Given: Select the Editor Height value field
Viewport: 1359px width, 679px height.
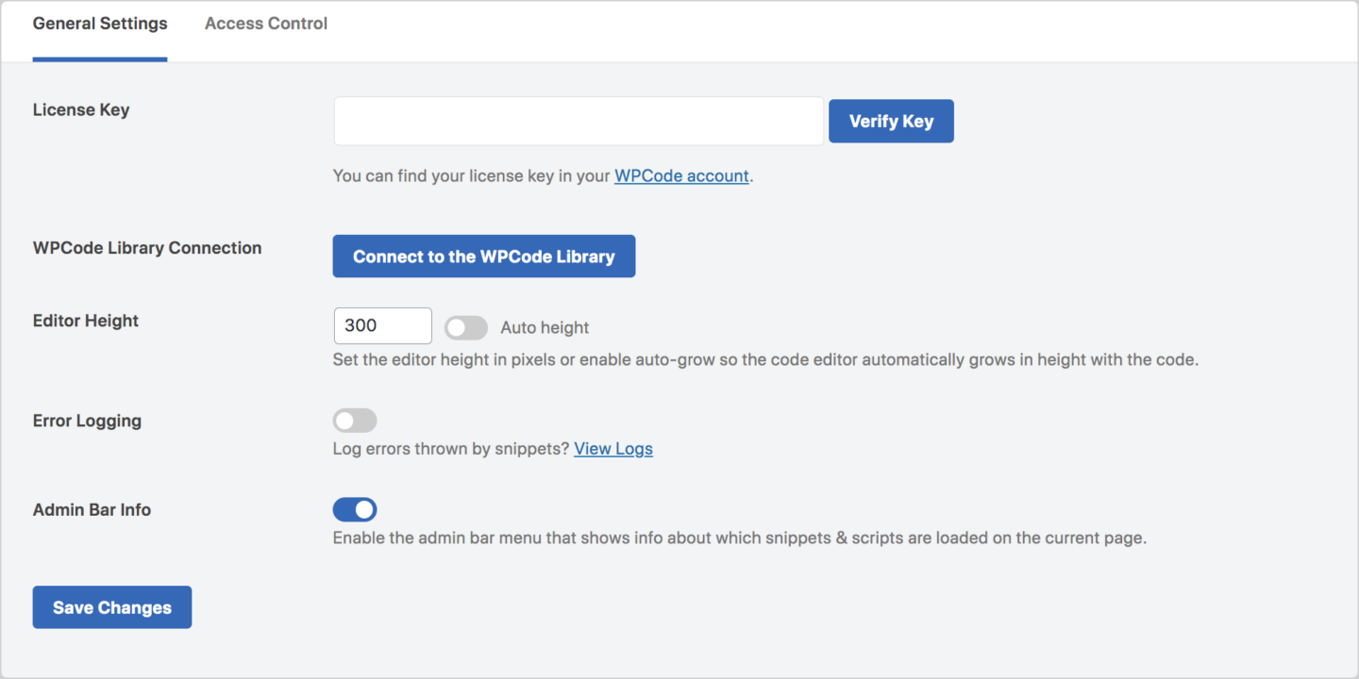Looking at the screenshot, I should [382, 325].
